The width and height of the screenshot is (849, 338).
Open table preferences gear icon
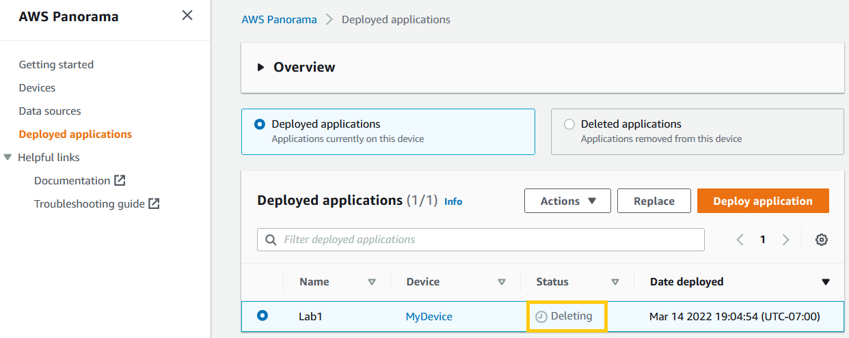(822, 240)
